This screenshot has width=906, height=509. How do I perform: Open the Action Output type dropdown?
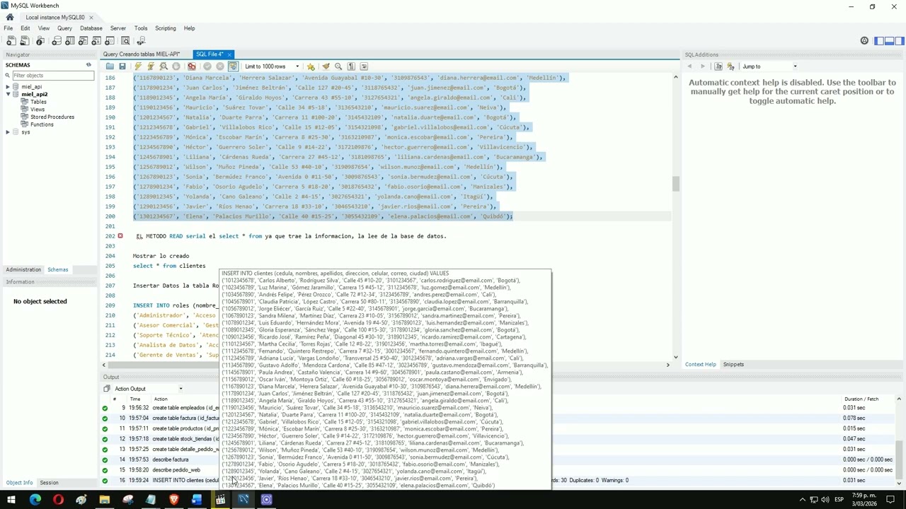[149, 389]
